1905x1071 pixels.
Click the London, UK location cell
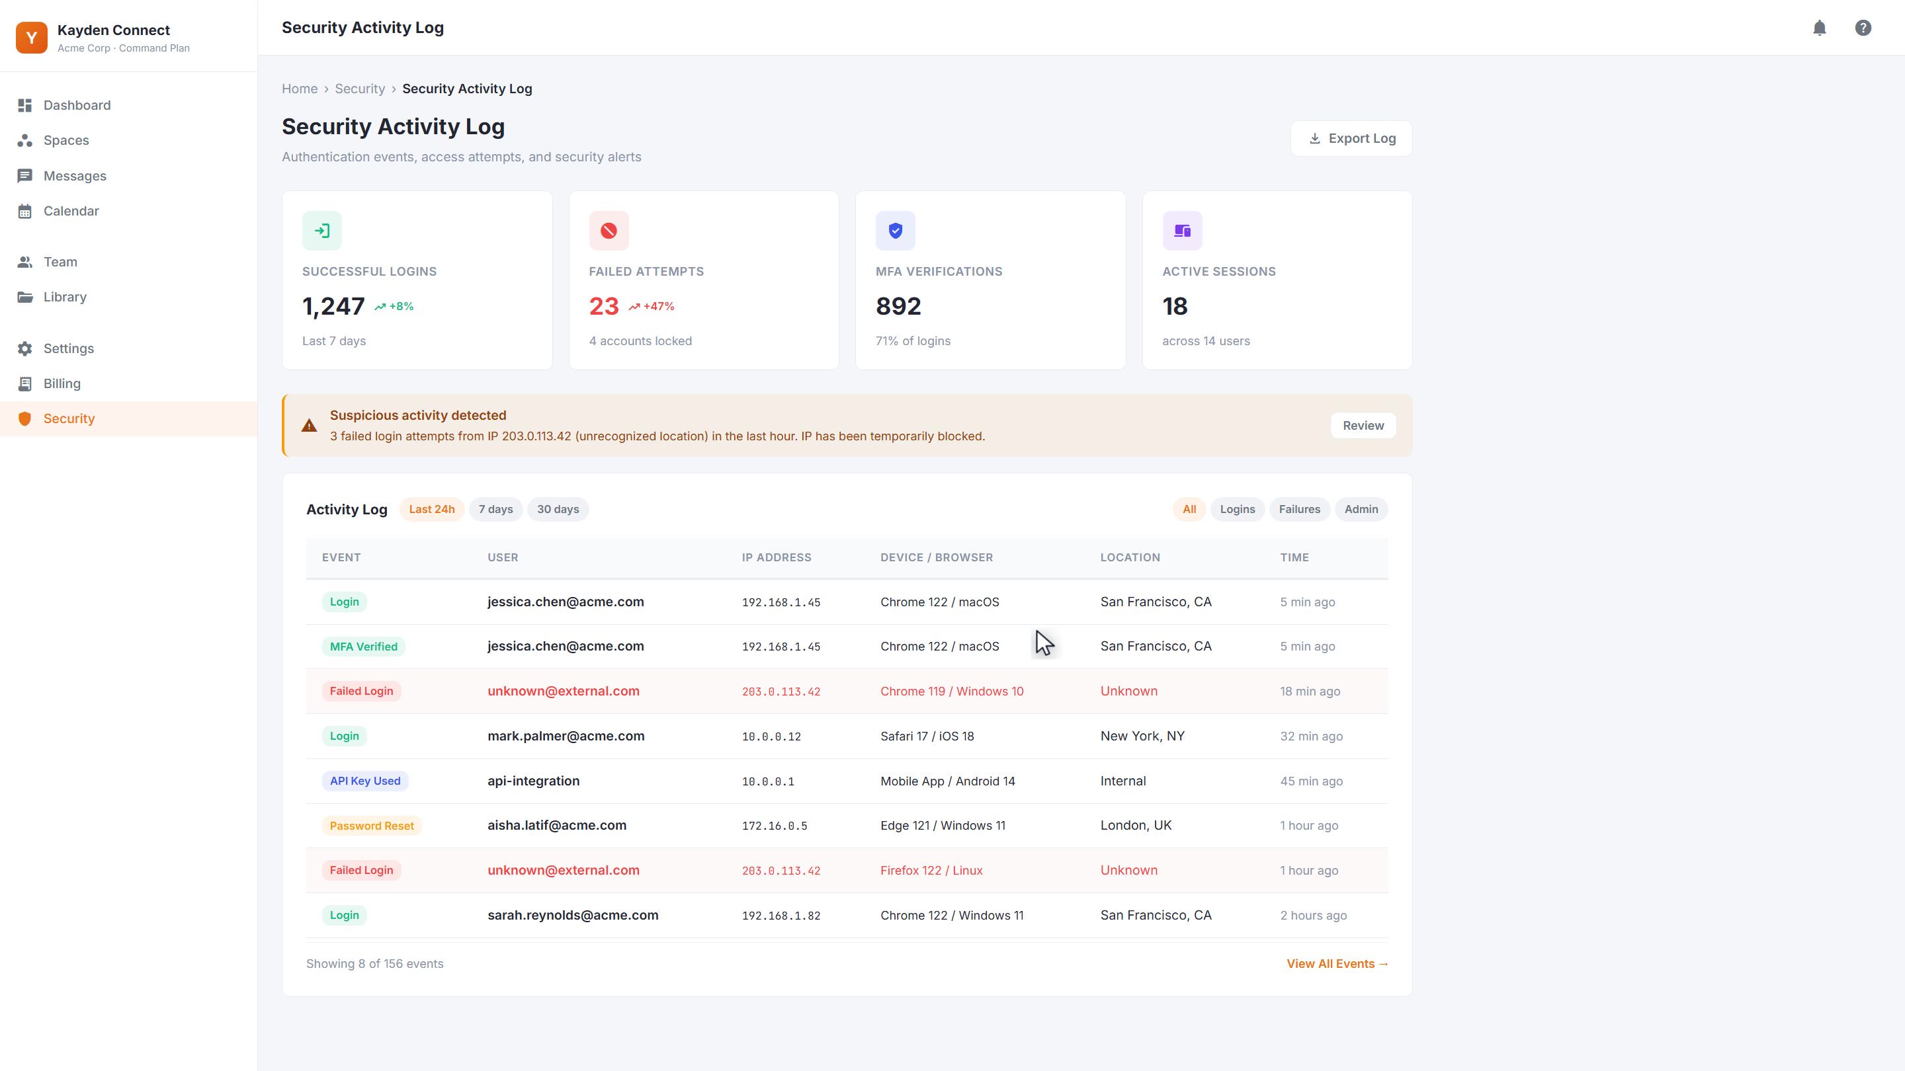pyautogui.click(x=1136, y=826)
